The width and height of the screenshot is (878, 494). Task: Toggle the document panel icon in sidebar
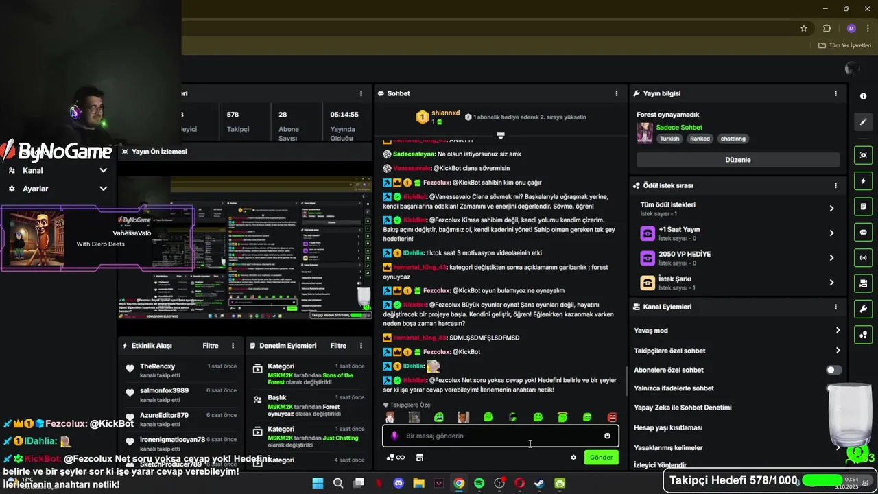tap(863, 207)
